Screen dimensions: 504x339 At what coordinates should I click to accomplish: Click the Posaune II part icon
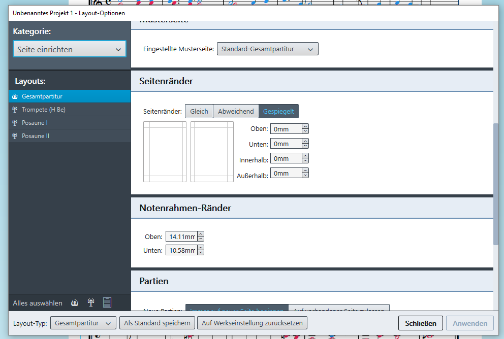15,136
